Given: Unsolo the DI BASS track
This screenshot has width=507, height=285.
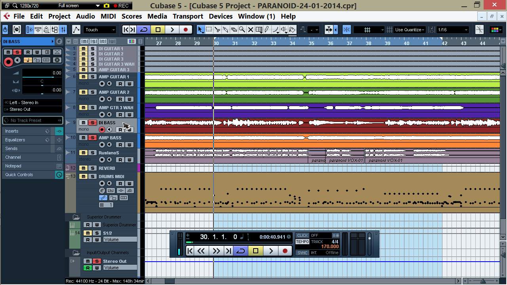Looking at the screenshot, I should coord(92,123).
